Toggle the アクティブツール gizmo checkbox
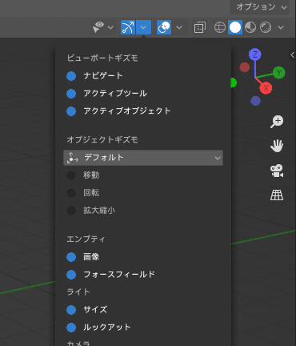 (71, 94)
